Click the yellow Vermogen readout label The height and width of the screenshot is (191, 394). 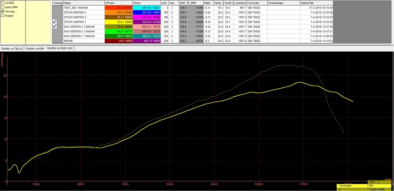coord(352,186)
